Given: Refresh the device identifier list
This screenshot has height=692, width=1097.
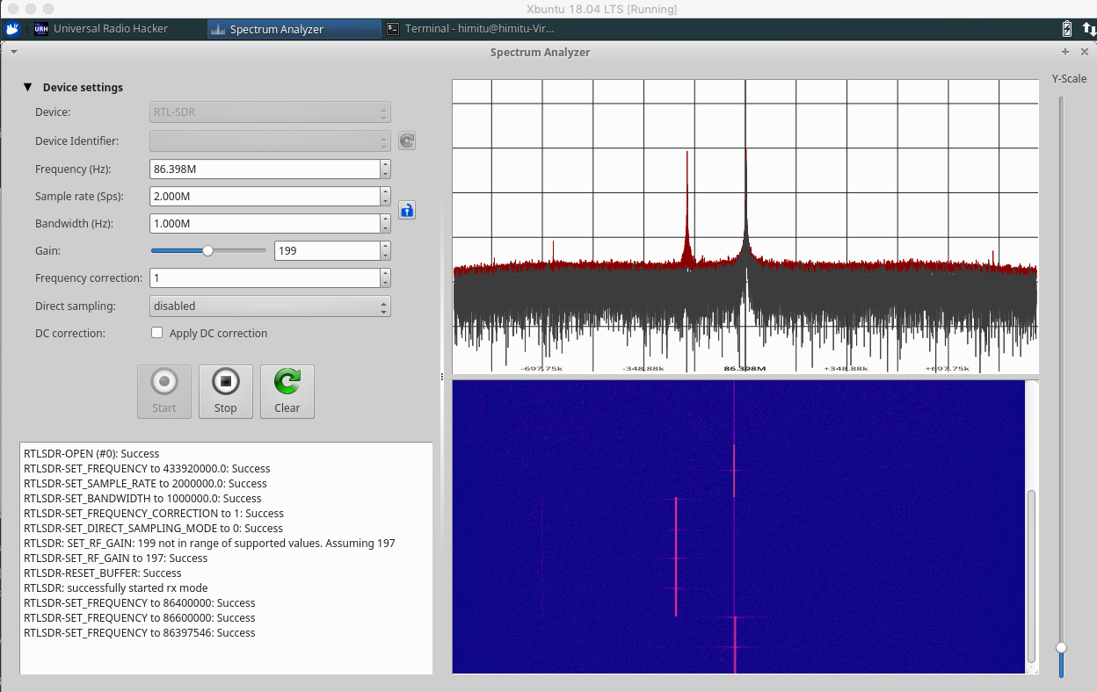Looking at the screenshot, I should [x=407, y=141].
